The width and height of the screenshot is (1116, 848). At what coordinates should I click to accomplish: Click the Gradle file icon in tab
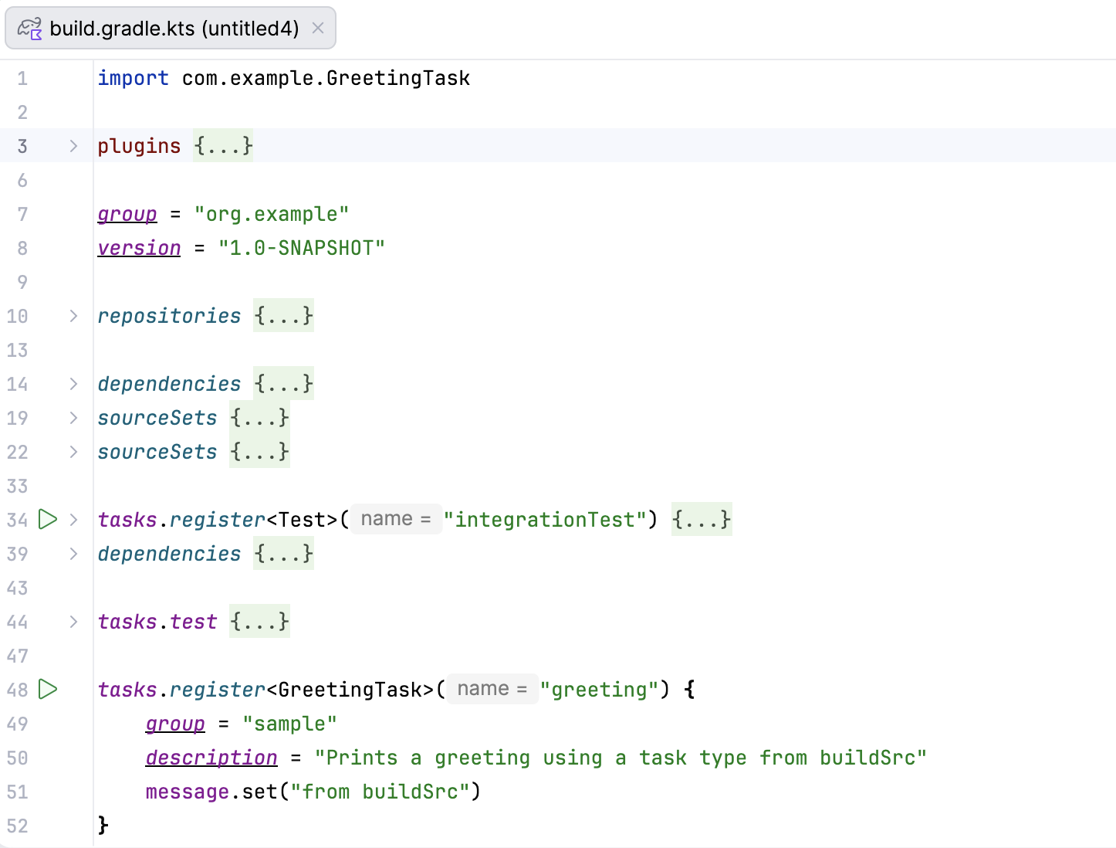pyautogui.click(x=30, y=29)
